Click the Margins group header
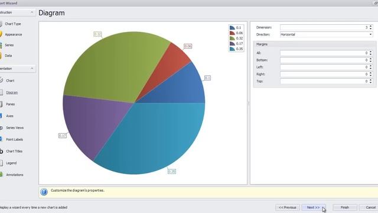The width and height of the screenshot is (378, 213). point(315,44)
